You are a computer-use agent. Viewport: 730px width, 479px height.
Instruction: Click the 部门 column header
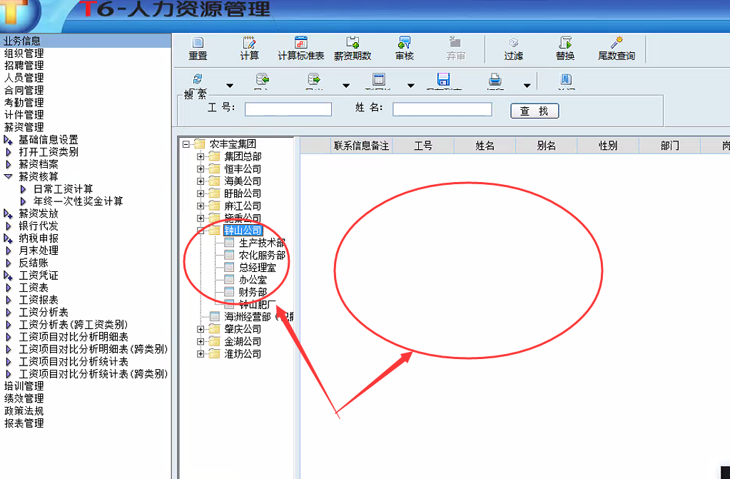pyautogui.click(x=669, y=146)
